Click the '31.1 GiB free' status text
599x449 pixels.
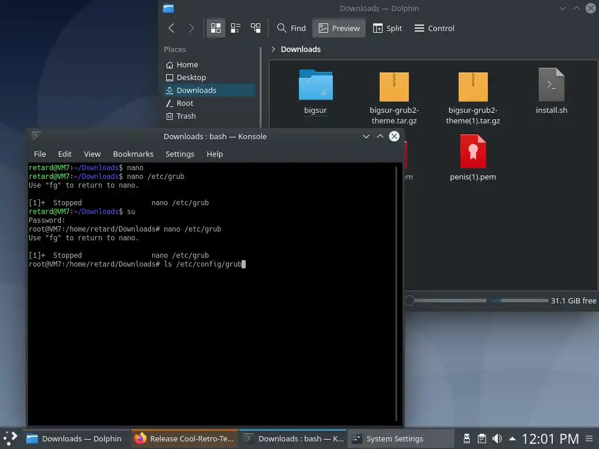(x=573, y=301)
